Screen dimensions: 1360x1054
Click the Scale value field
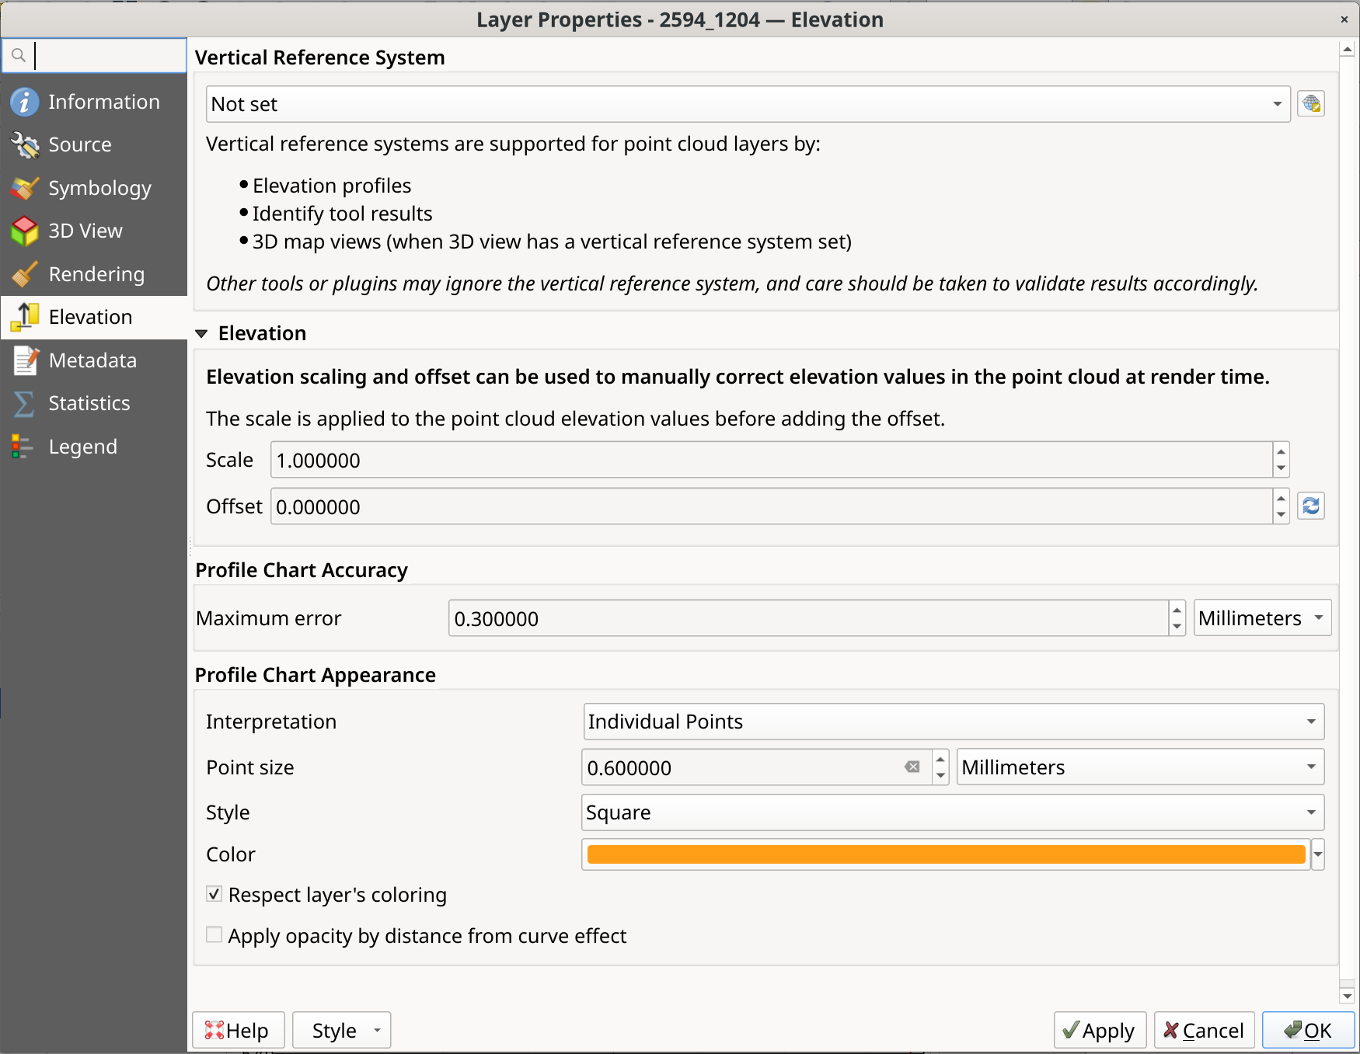click(x=771, y=460)
